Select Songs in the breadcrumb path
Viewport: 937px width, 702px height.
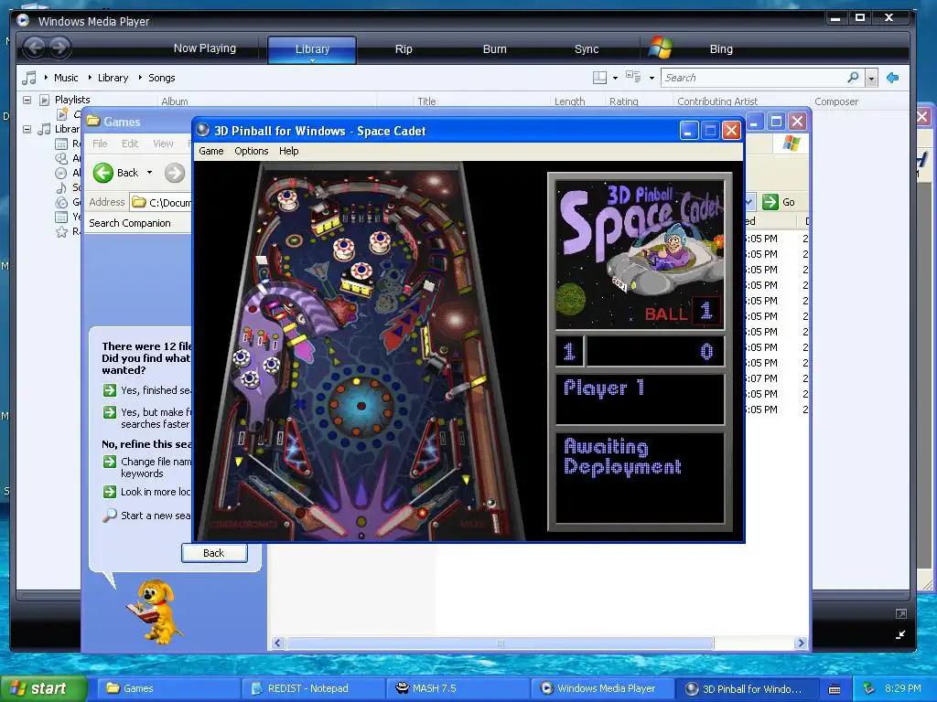[x=161, y=78]
